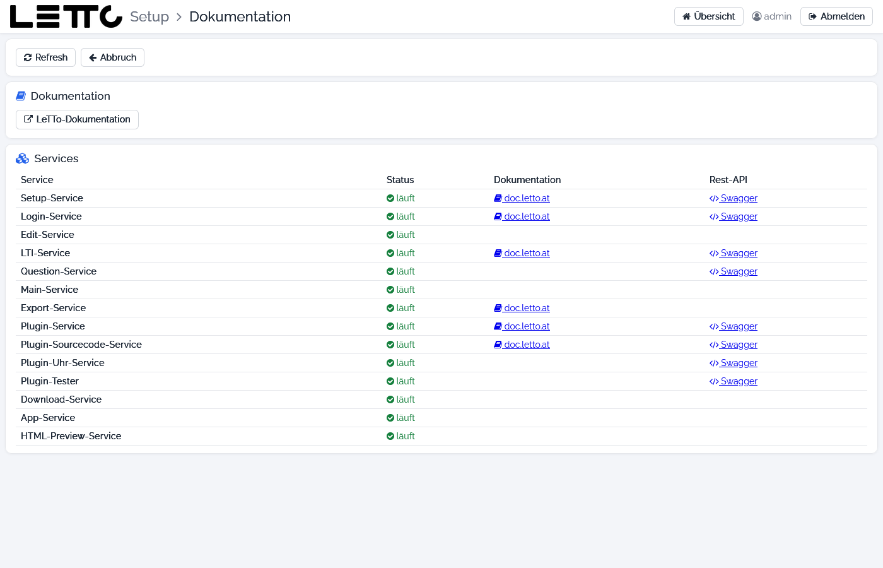Image resolution: width=883 pixels, height=568 pixels.
Task: Open doc.letto.at for Plugin-Service
Action: [x=522, y=326]
